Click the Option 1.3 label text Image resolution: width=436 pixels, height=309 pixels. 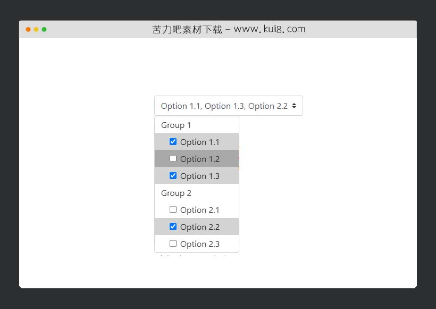200,176
